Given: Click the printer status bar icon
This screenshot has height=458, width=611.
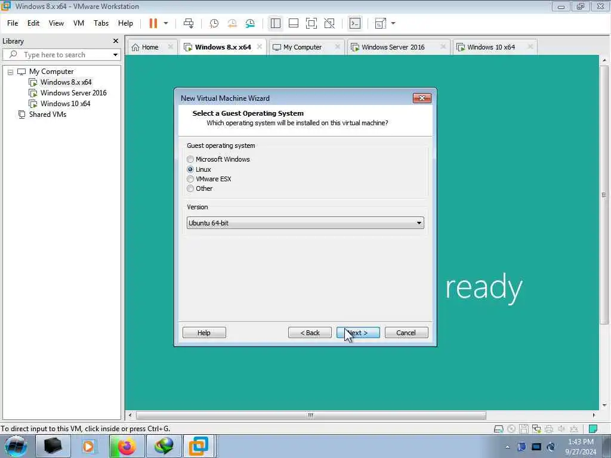Looking at the screenshot, I should click(549, 429).
